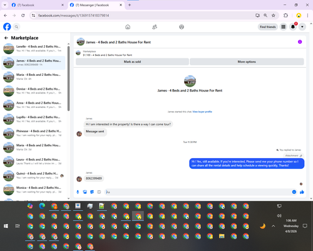The image size is (313, 251).
Task: Choose the sticker icon in composer
Action: pyautogui.click(x=92, y=192)
